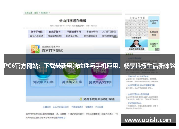The height and width of the screenshot is (129, 179).
Task: Open the 全屏练习 link
Action: 47,107
